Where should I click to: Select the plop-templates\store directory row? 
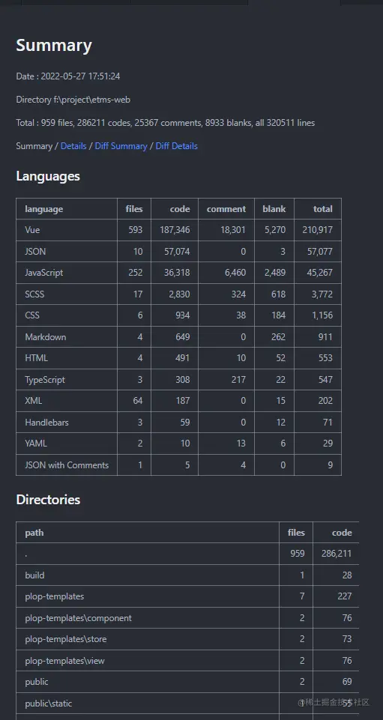point(187,639)
